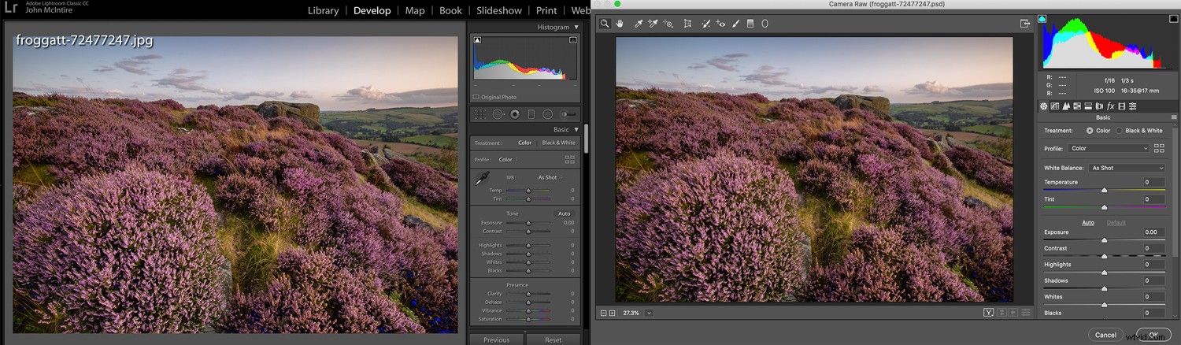This screenshot has height=345, width=1181.
Task: Click the Lightroom Exposure slider
Action: (527, 223)
